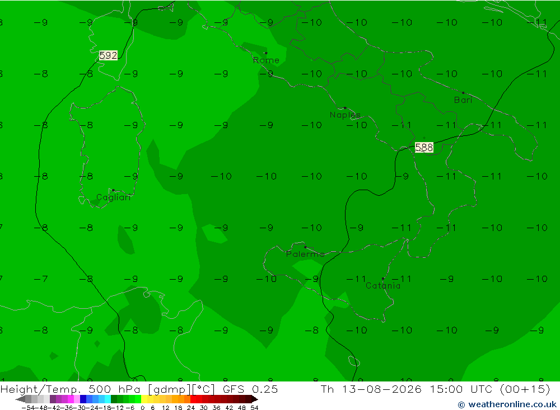The width and height of the screenshot is (560, 410).
Task: Click the city dot marker for Bari
Action: coord(463,93)
